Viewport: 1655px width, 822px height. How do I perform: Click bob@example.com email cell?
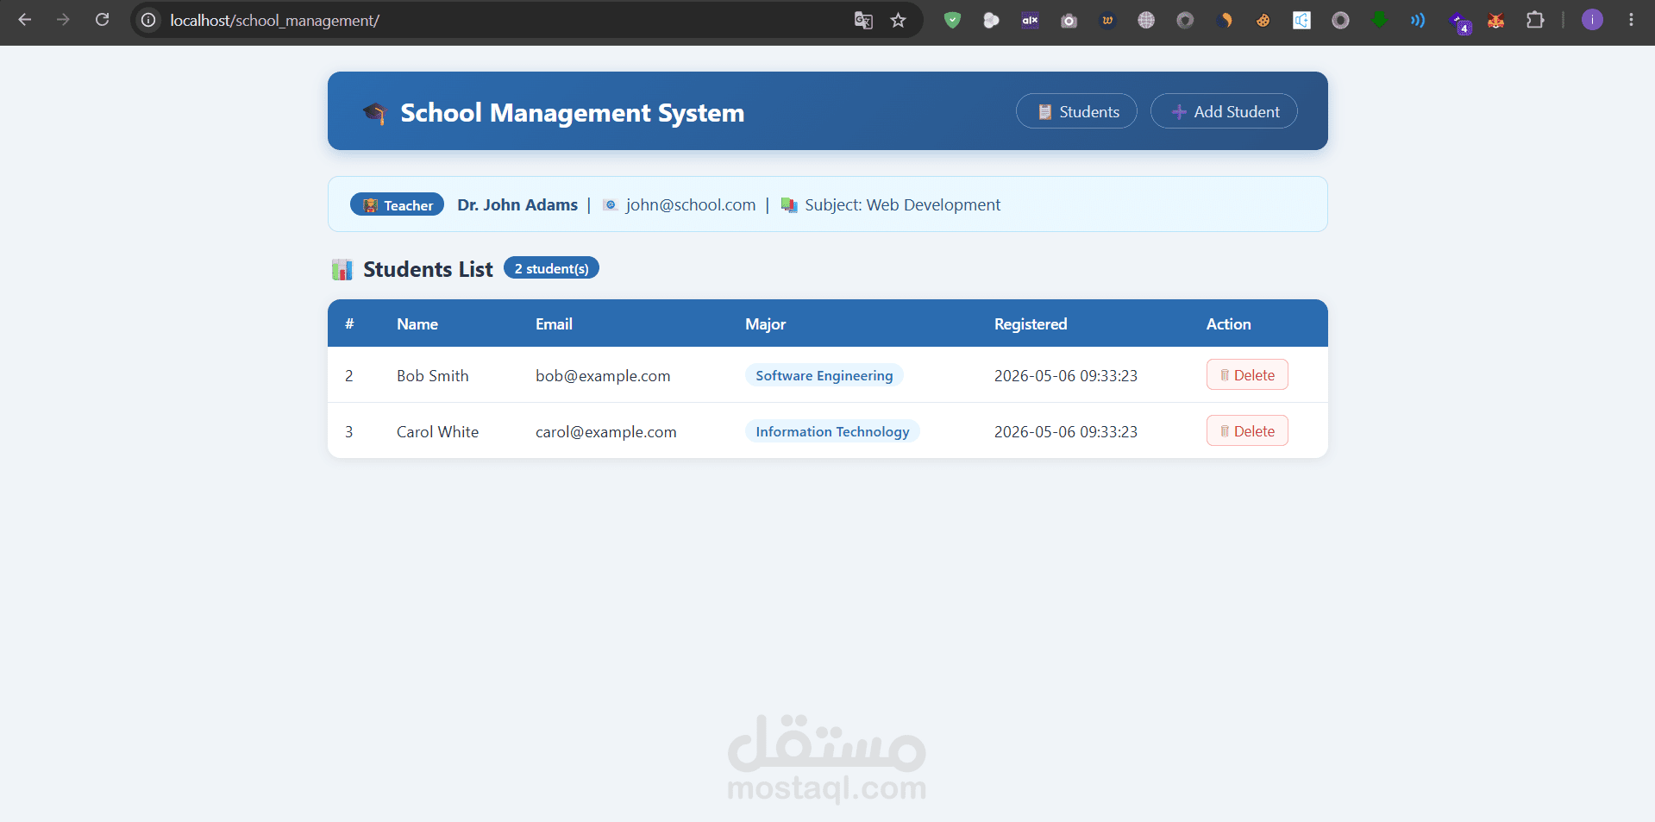click(603, 375)
